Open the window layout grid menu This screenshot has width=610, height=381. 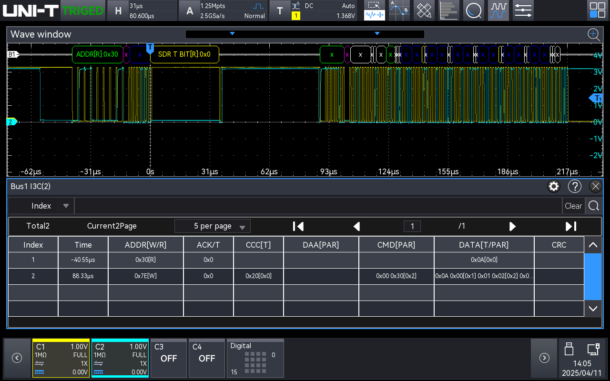pyautogui.click(x=598, y=10)
